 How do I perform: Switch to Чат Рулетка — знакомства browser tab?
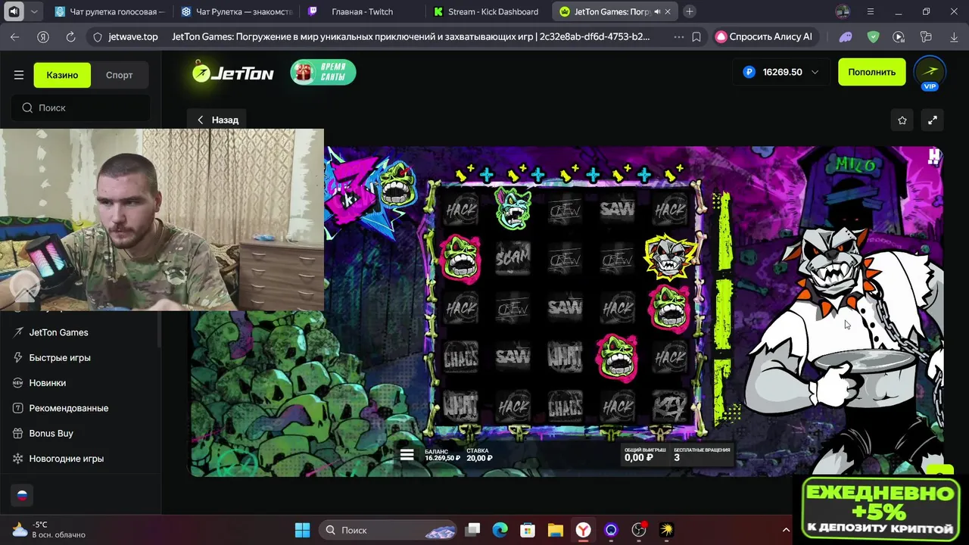pyautogui.click(x=236, y=11)
